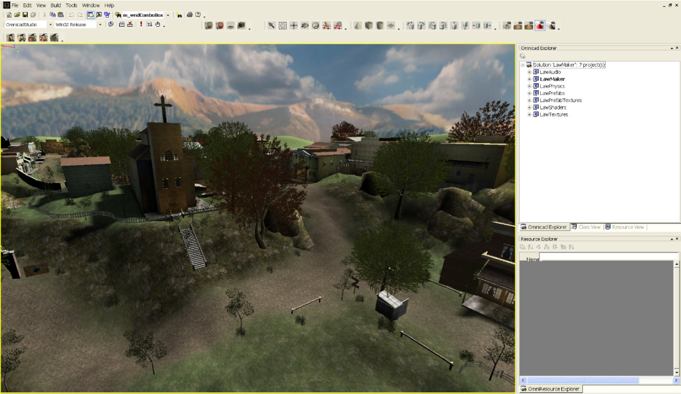Click the cube primitive creation icon

[x=369, y=25]
